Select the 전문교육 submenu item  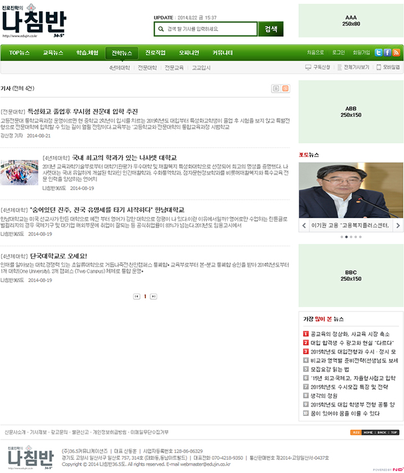(174, 68)
